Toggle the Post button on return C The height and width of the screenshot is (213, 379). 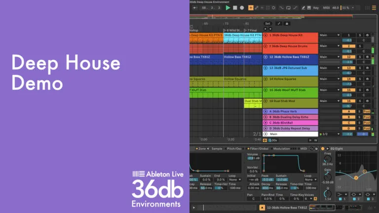(x=367, y=123)
